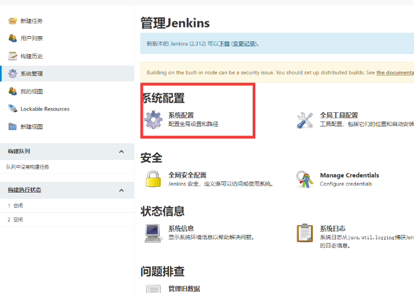The image size is (414, 293).
Task: Open the 系统配置 item link
Action: 181,115
